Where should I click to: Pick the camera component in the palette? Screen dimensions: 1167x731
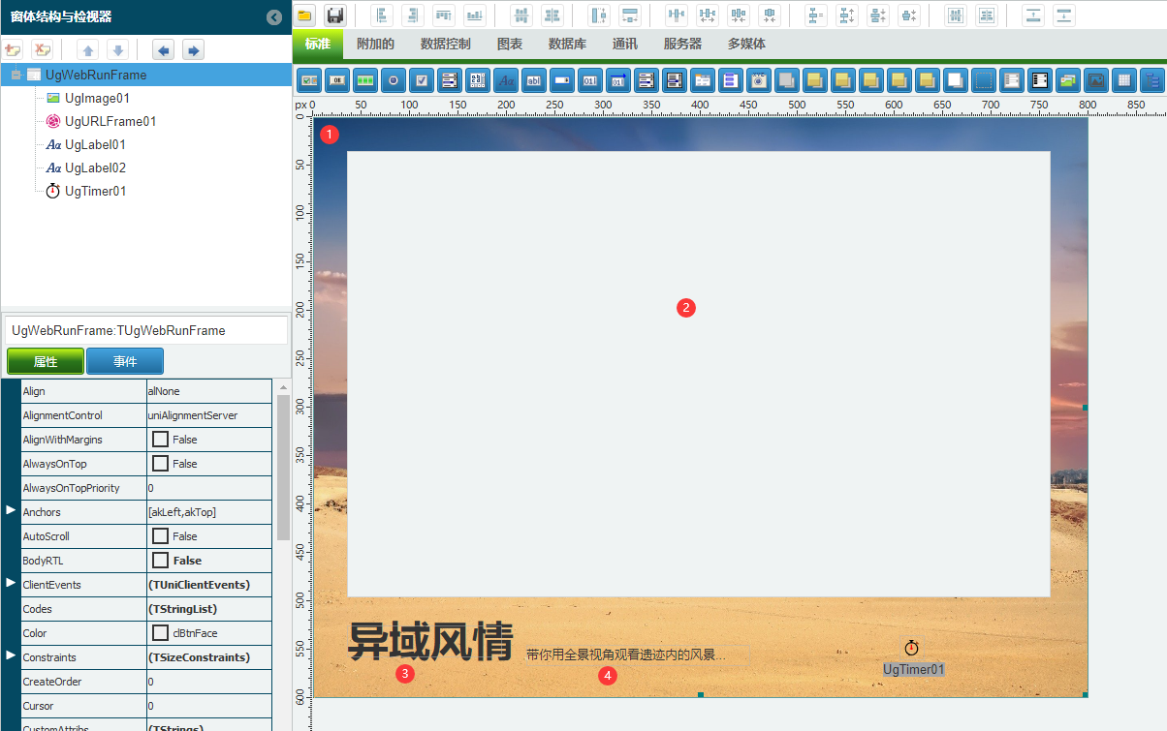tap(759, 80)
